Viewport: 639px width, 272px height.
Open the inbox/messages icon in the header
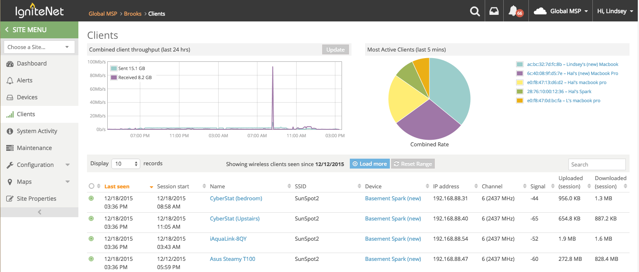click(494, 11)
